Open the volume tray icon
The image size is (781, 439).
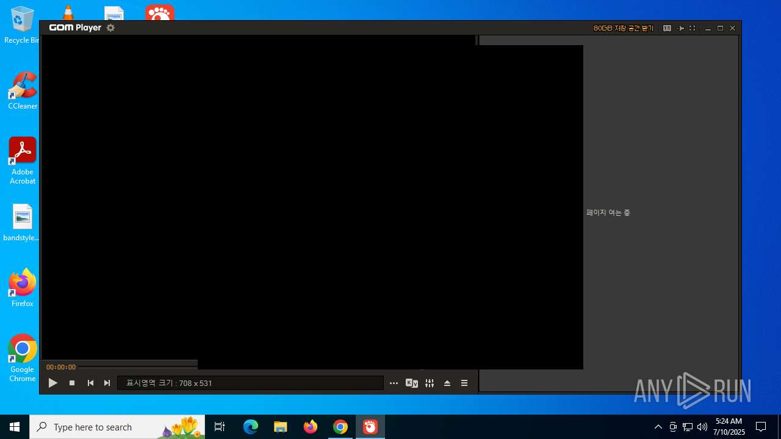pyautogui.click(x=702, y=427)
